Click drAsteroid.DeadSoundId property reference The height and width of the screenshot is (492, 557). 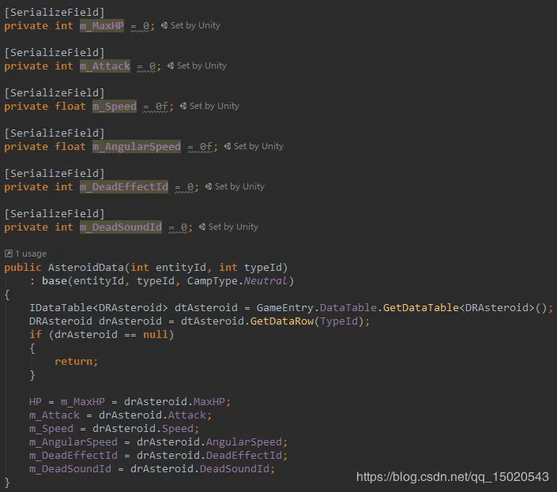tap(200, 468)
